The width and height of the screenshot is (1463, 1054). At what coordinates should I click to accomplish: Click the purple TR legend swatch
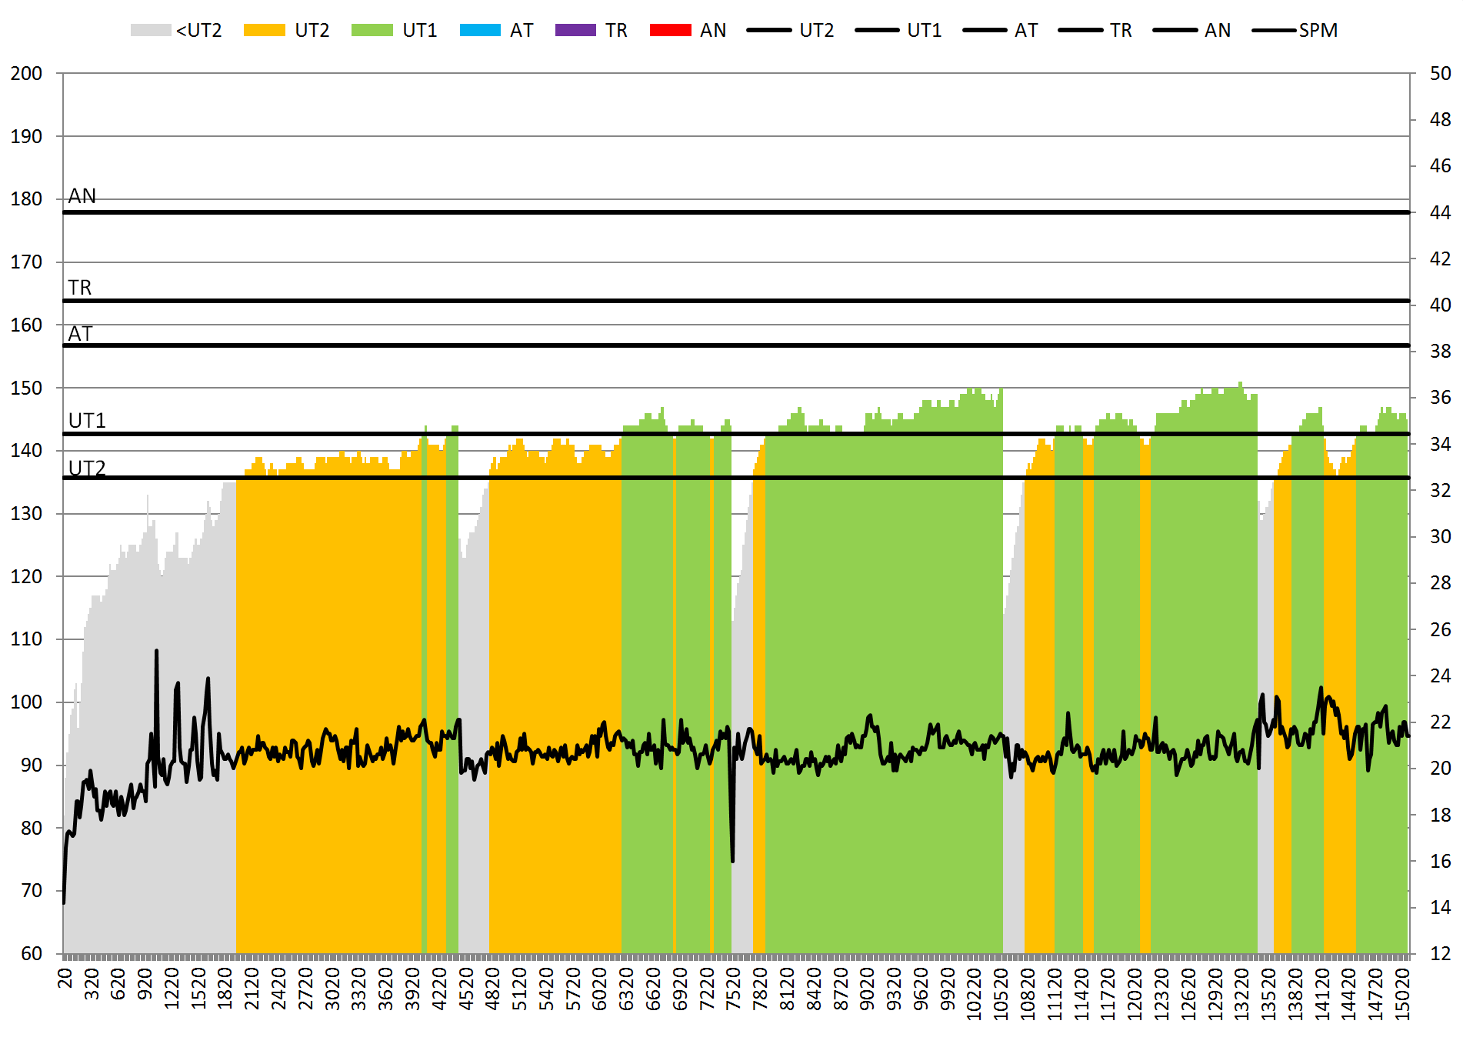pyautogui.click(x=575, y=30)
